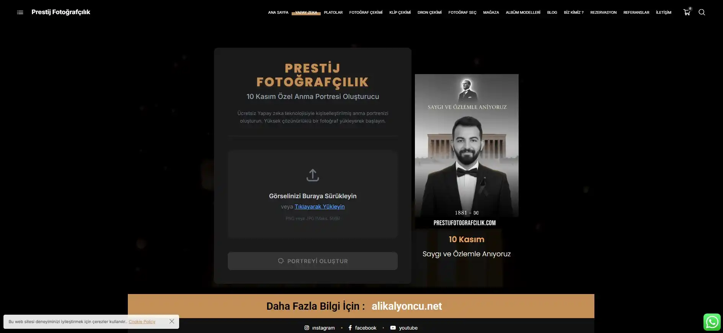Viewport: 723px width, 333px height.
Task: Open the YAPAY ZEKA menu item
Action: 306,12
